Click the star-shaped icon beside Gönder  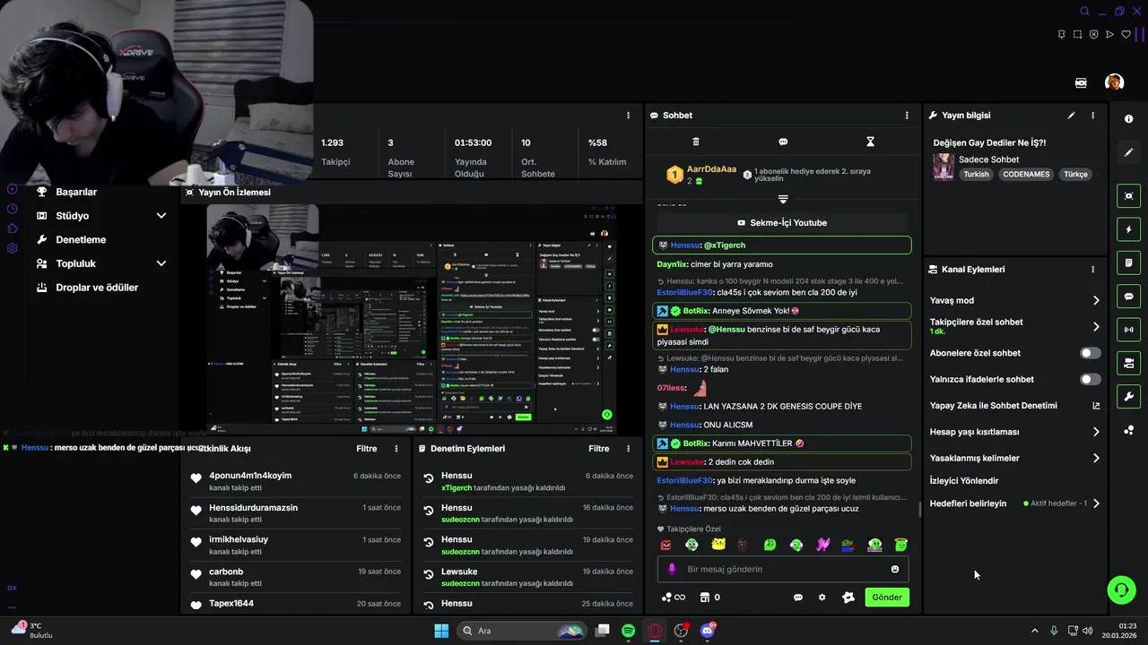[848, 598]
